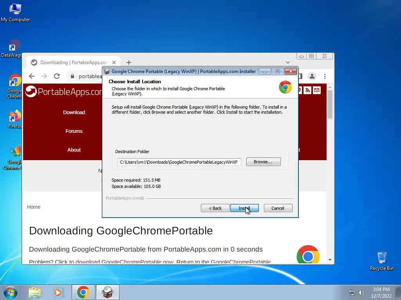The width and height of the screenshot is (401, 300).
Task: Select the Firefox desktop shortcut
Action: [x=14, y=119]
